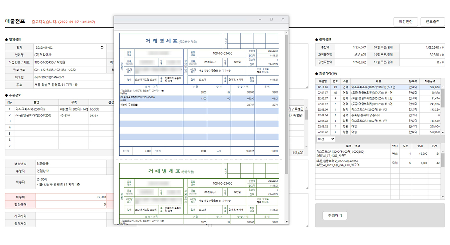
Task: Click the 전화번호 field 02-1122-3333
Action: tap(70, 70)
